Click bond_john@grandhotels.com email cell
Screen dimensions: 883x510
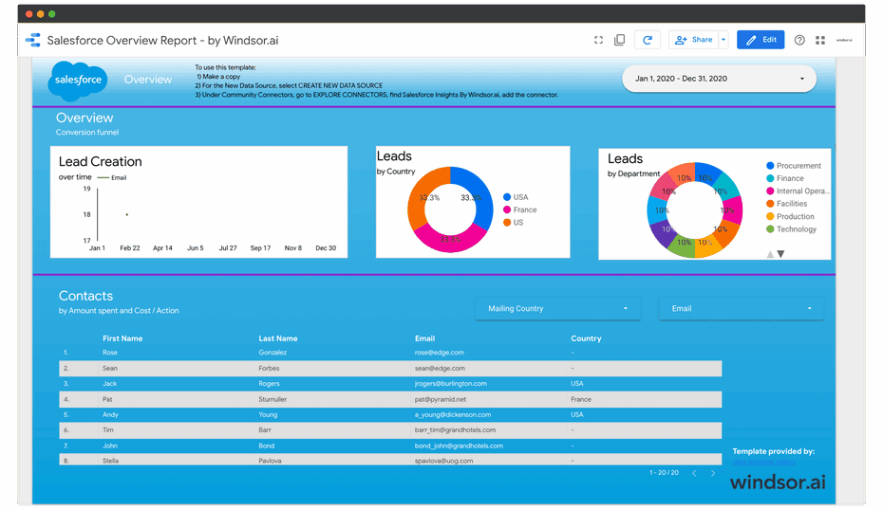click(x=459, y=446)
